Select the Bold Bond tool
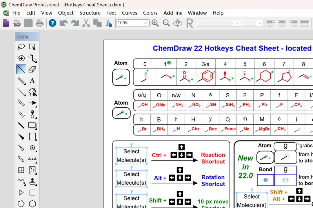The width and height of the screenshot is (313, 208). click(21, 125)
